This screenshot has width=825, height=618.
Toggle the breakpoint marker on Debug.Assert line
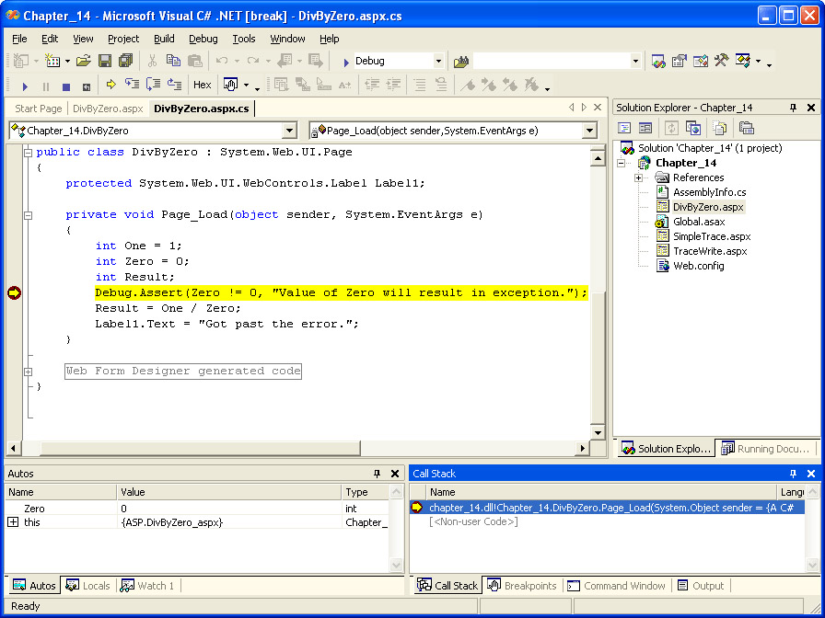[x=14, y=292]
